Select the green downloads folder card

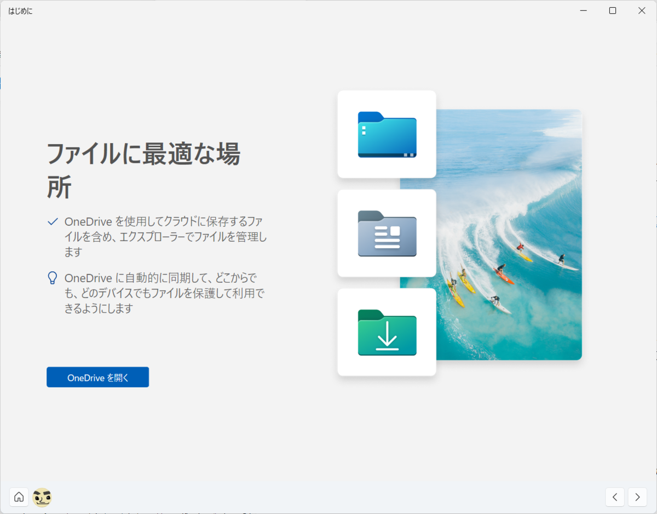tap(387, 332)
